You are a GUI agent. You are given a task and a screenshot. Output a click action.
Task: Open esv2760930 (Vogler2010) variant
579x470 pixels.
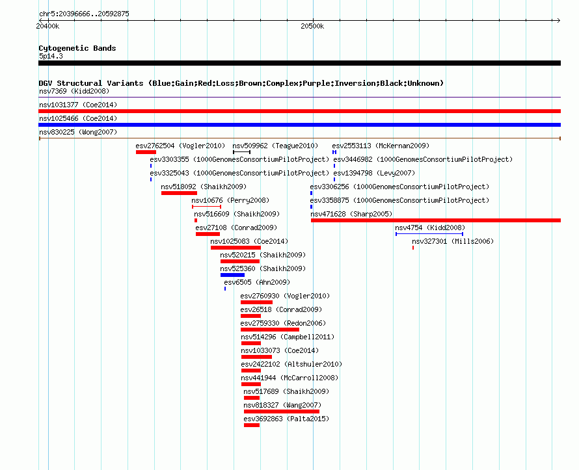point(285,296)
